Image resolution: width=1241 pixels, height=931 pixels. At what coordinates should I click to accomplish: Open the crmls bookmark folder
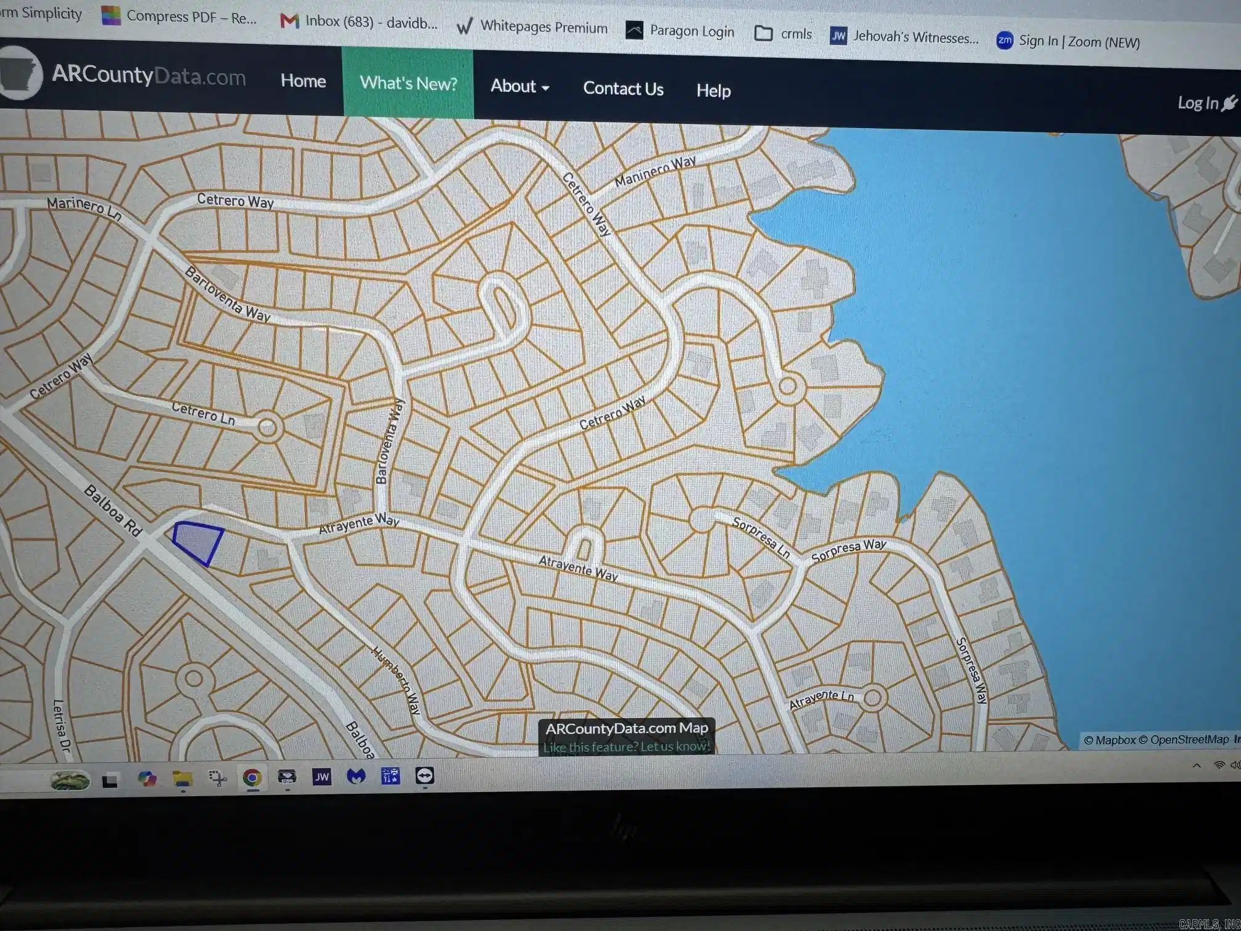(783, 34)
